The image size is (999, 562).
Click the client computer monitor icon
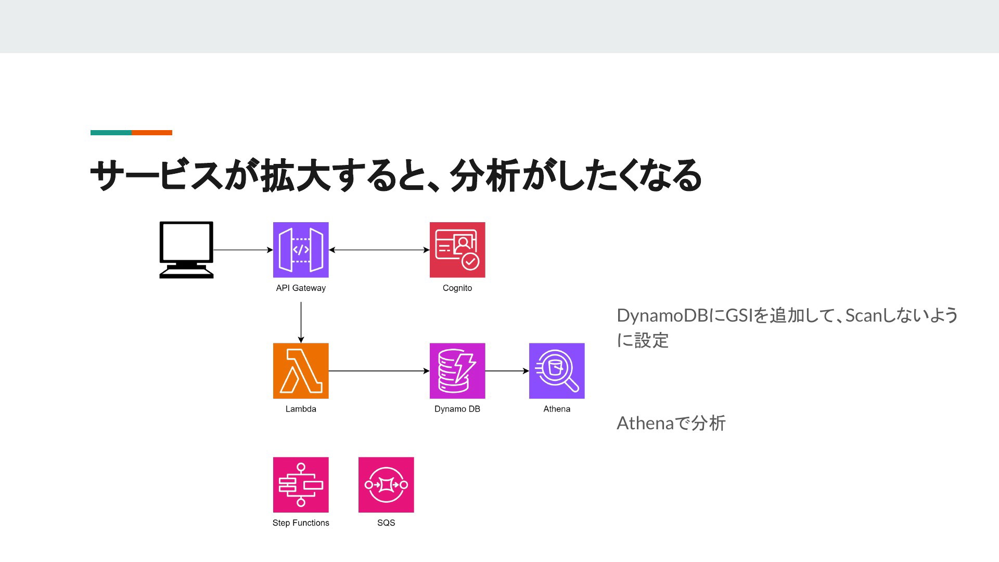pyautogui.click(x=186, y=250)
